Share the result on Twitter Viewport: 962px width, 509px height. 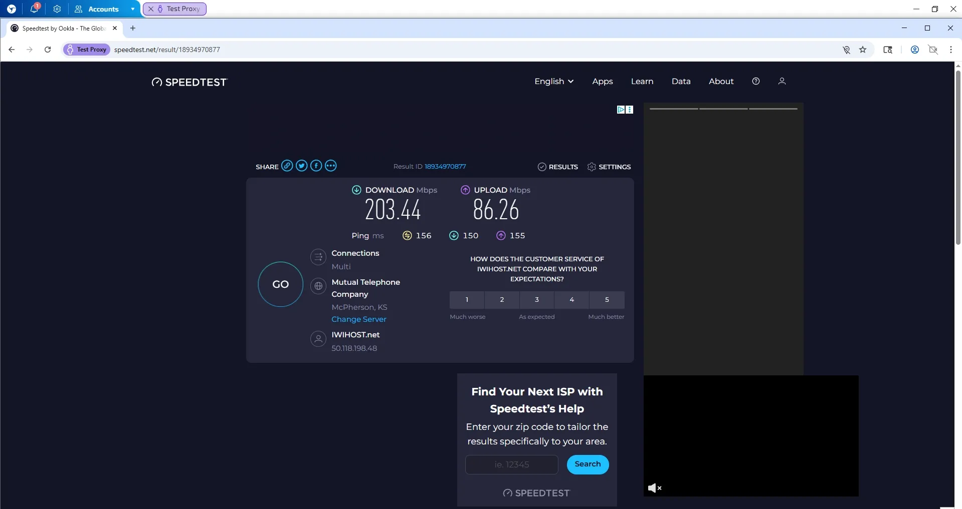[301, 166]
